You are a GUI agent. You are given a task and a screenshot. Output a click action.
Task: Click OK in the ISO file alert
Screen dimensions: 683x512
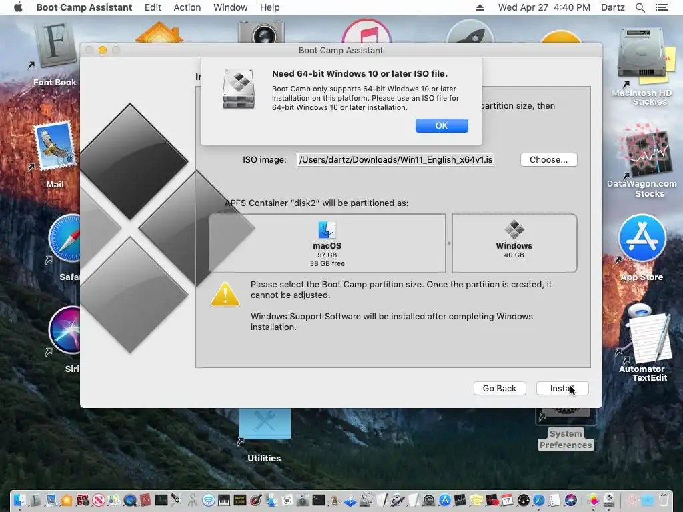point(442,125)
